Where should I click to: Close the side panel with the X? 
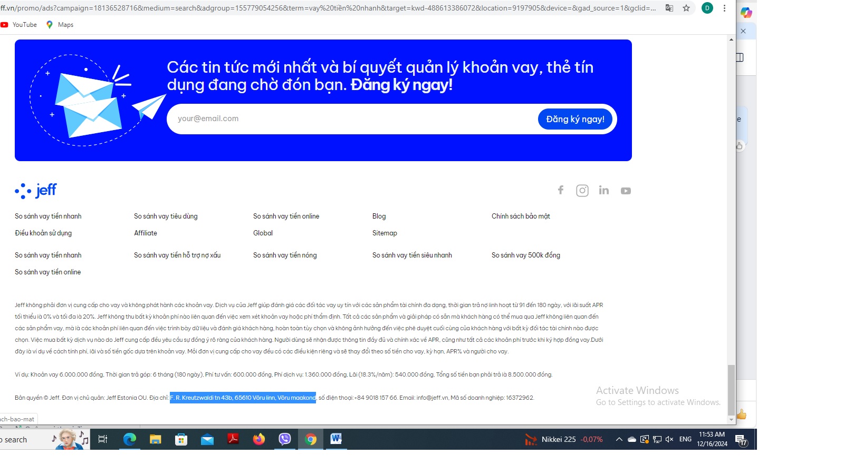coord(743,31)
